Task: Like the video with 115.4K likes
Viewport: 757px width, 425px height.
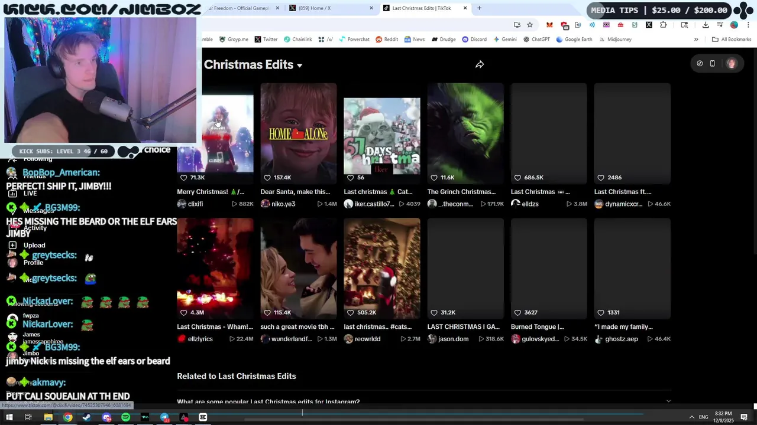Action: (x=267, y=313)
